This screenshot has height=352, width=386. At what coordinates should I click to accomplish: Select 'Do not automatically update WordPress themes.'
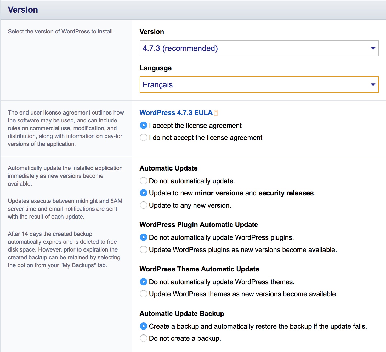[x=144, y=282]
